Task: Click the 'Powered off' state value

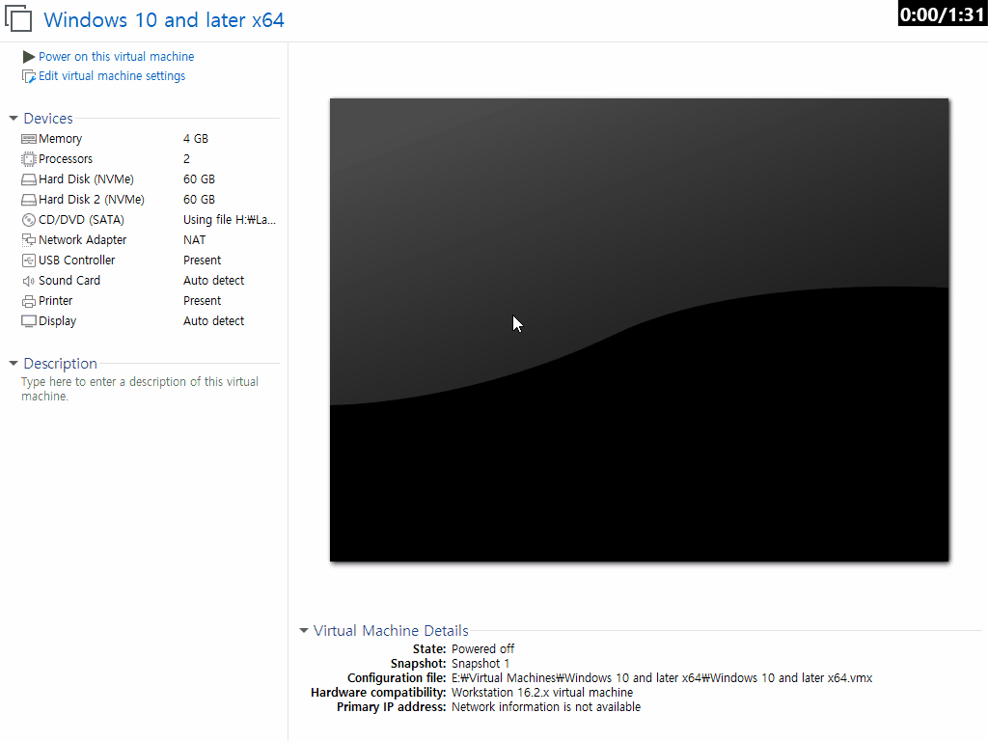Action: coord(482,649)
